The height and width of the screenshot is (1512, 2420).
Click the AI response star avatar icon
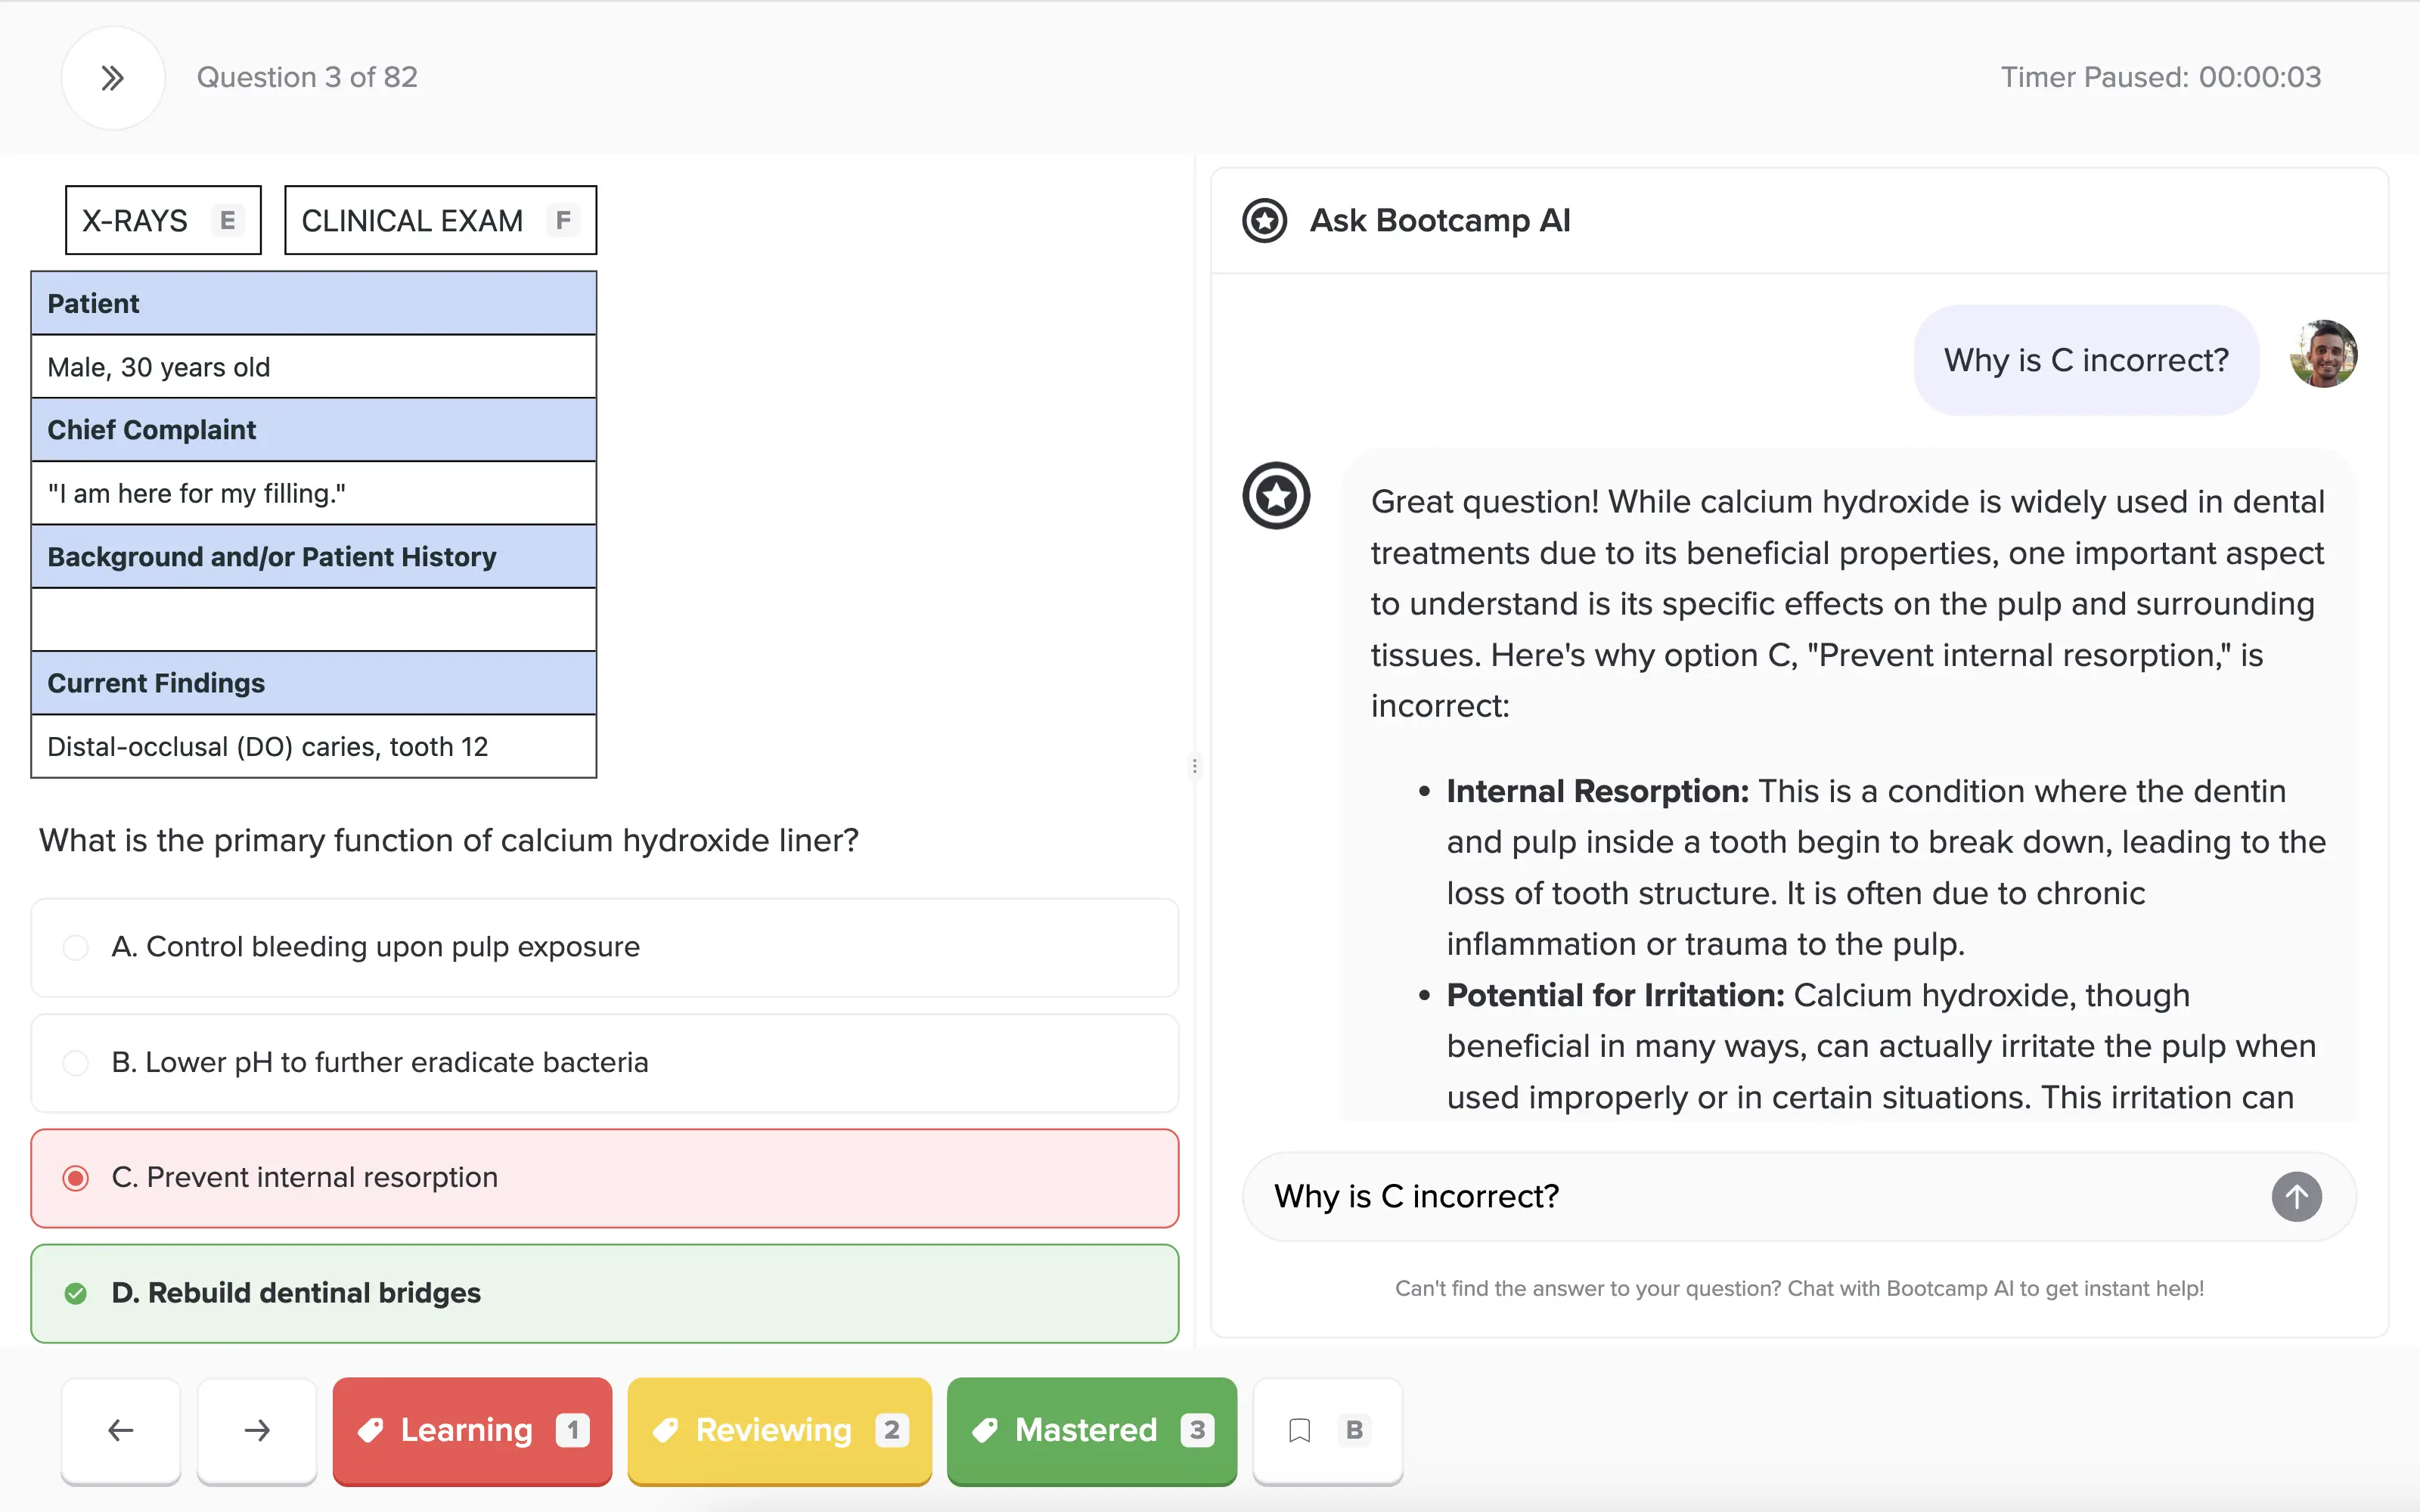pyautogui.click(x=1276, y=496)
